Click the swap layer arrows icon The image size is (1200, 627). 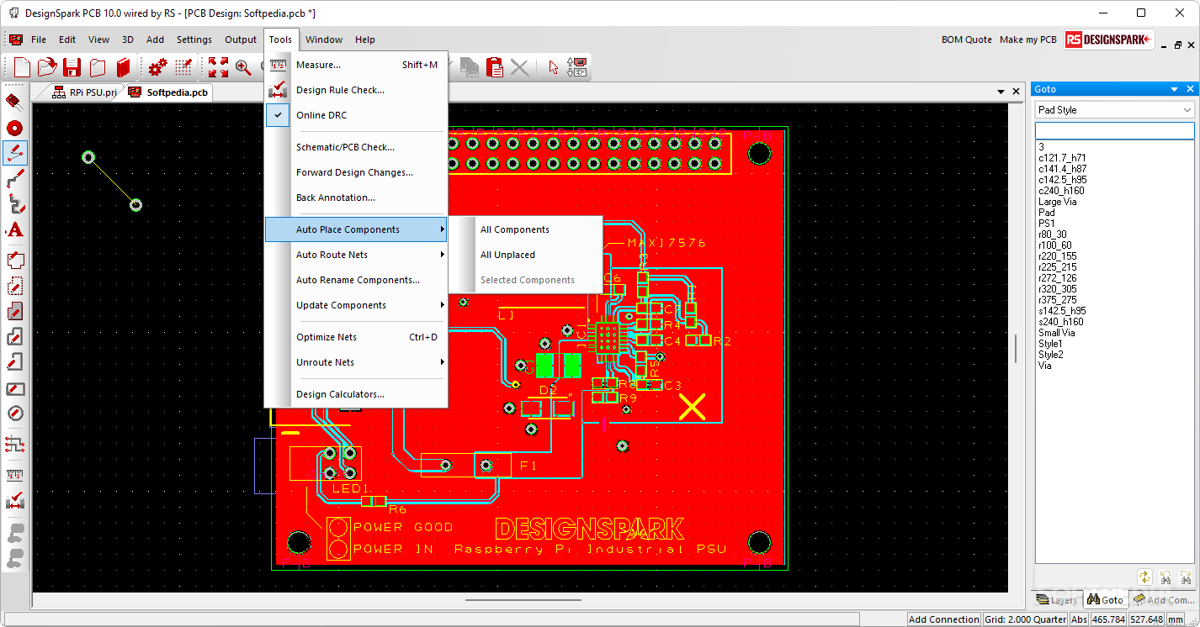(577, 67)
